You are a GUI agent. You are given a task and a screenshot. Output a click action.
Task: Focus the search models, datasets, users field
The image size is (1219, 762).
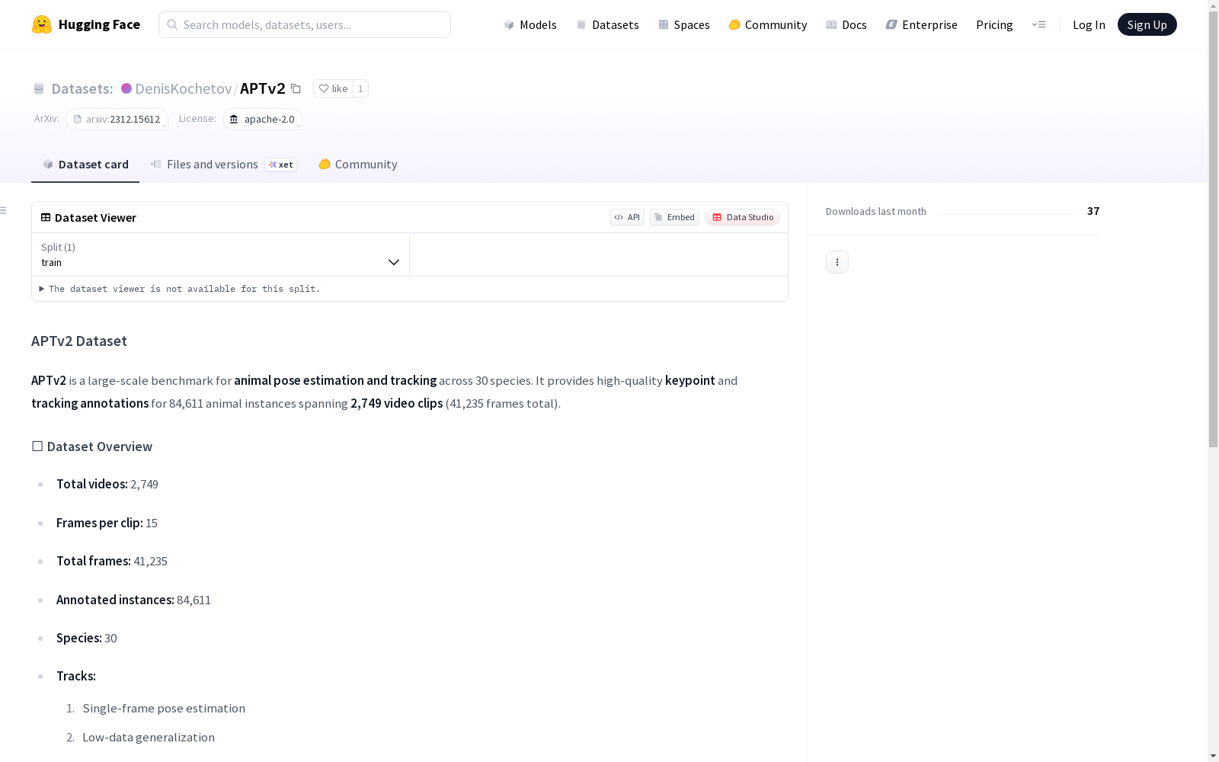coord(305,24)
